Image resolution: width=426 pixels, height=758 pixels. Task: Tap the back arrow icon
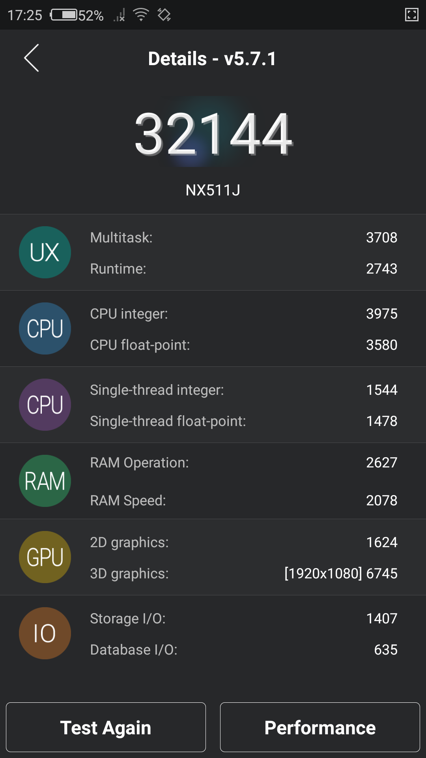[32, 58]
